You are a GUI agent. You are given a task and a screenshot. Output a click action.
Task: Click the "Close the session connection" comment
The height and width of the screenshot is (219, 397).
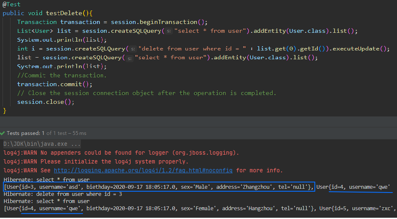[x=147, y=93]
